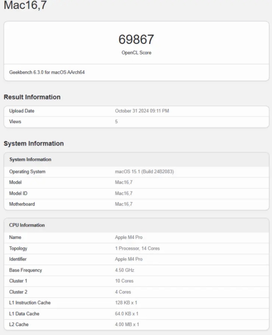Click the Model row label
The image size is (272, 335).
click(16, 182)
